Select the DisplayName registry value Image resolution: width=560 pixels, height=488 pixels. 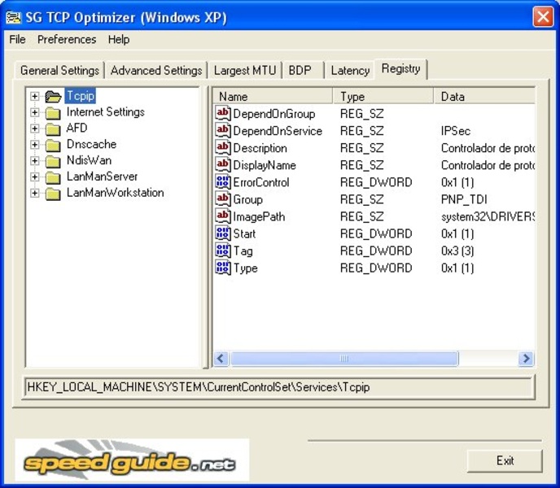click(265, 165)
